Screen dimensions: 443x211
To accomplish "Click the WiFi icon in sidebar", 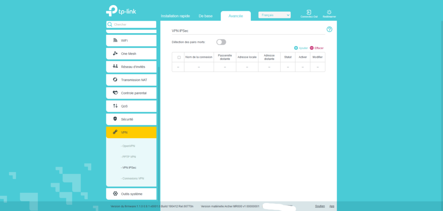I will pos(115,41).
